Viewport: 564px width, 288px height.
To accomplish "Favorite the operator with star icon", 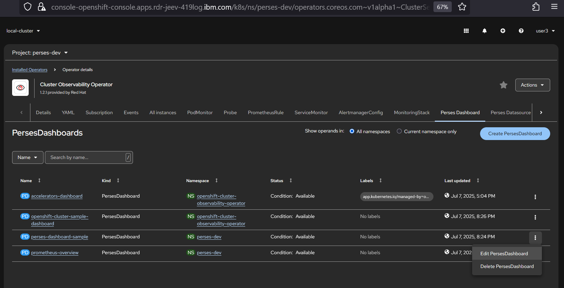I will pyautogui.click(x=503, y=85).
